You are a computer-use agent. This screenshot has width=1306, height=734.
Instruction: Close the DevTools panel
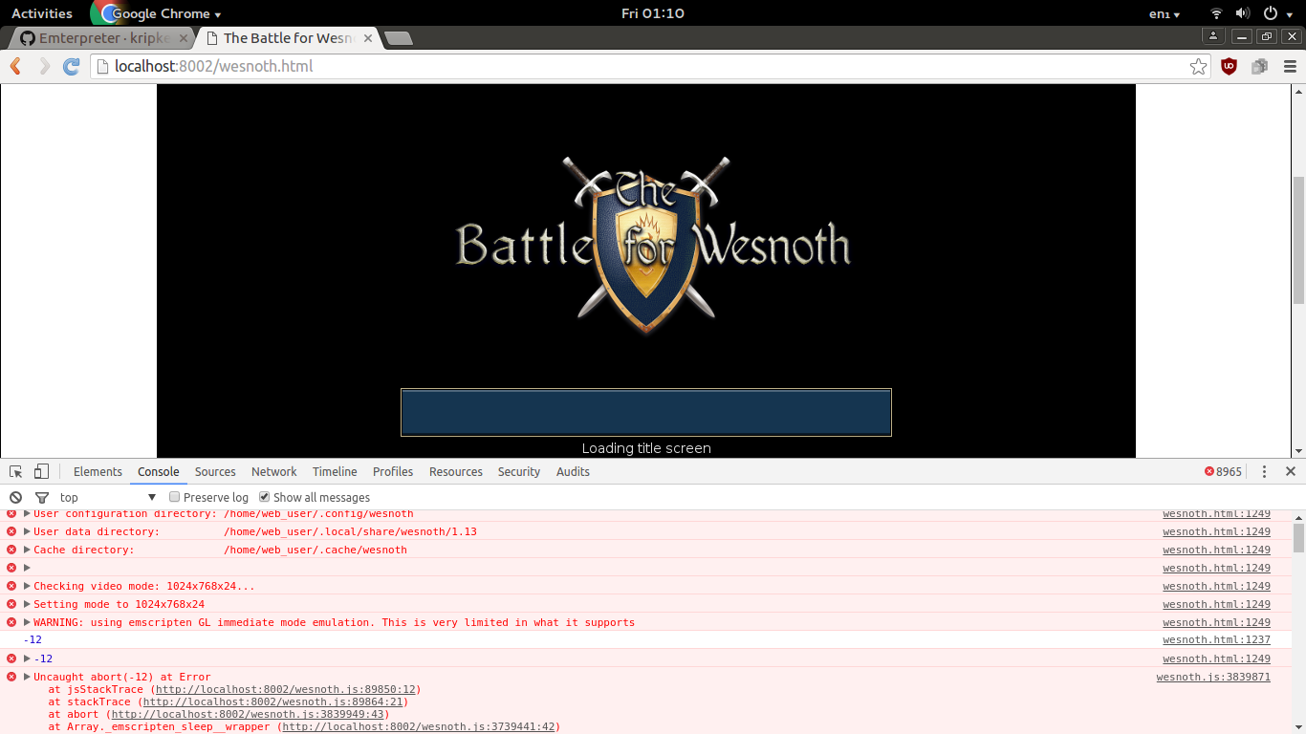pos(1290,471)
